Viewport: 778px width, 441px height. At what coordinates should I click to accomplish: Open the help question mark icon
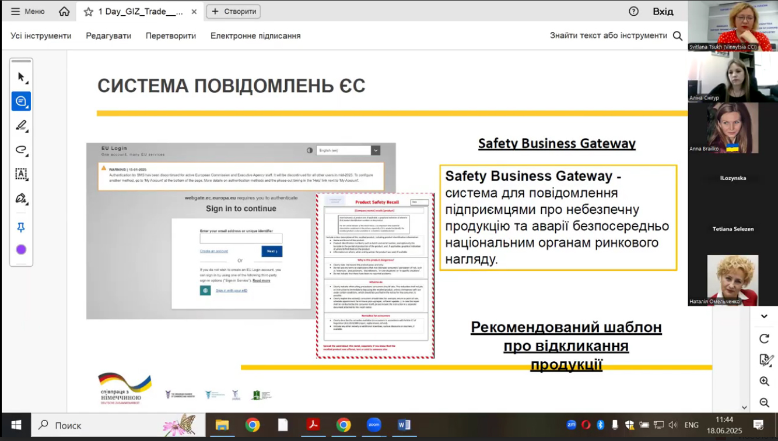click(634, 11)
